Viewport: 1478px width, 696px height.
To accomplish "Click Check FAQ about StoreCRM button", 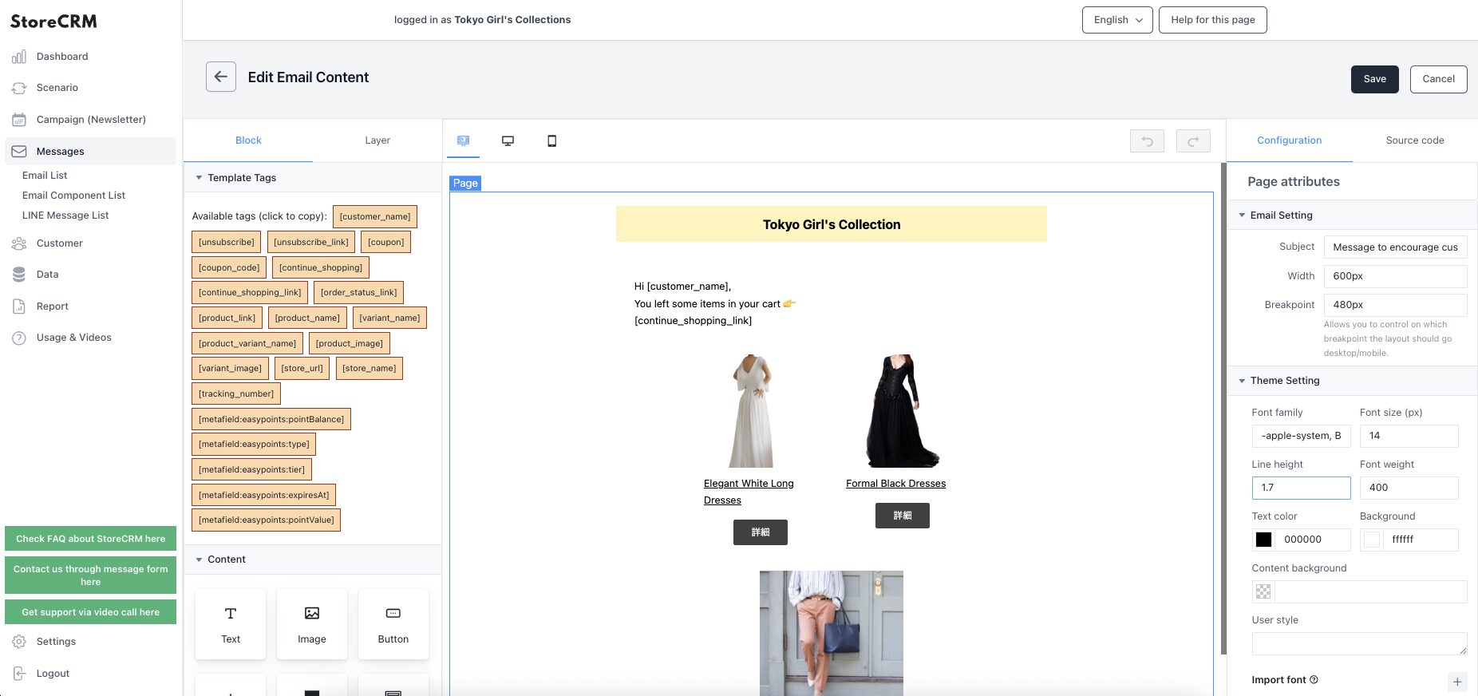I will coord(91,539).
